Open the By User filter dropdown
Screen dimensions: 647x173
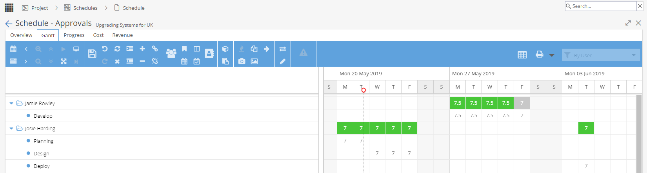tap(601, 55)
